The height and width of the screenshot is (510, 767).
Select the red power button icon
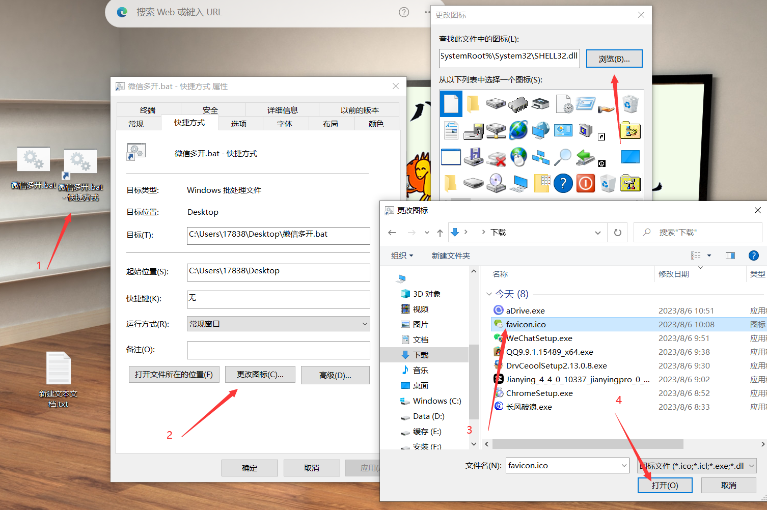(586, 183)
